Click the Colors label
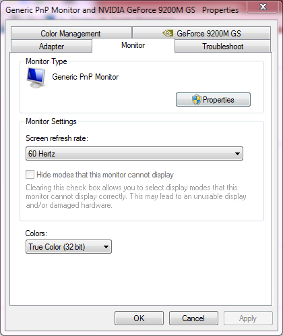 36,233
